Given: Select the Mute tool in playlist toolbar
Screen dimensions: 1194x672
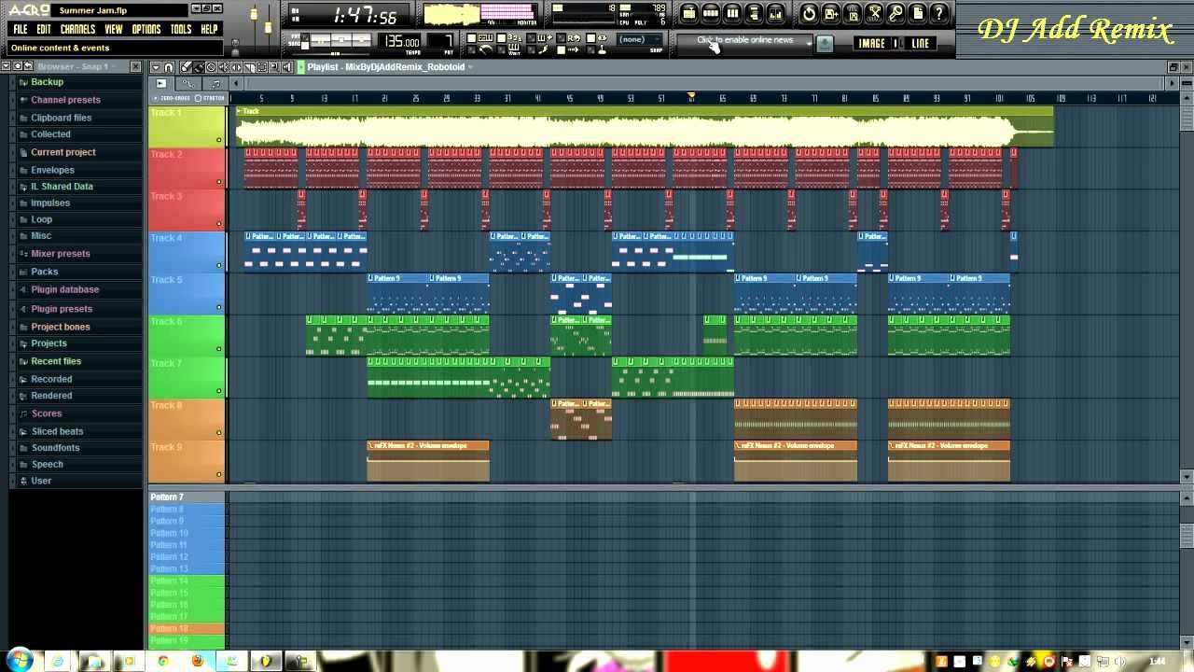Looking at the screenshot, I should point(224,67).
